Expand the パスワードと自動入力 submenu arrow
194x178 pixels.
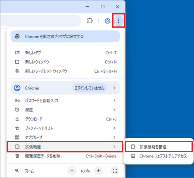tap(114, 100)
